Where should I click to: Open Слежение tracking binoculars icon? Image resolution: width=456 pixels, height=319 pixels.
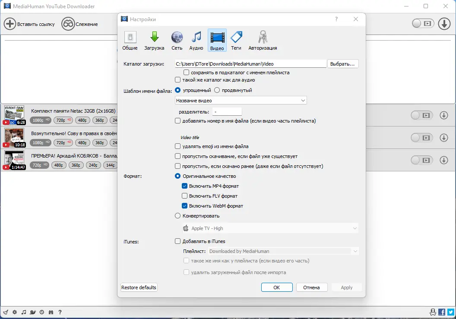pos(68,24)
